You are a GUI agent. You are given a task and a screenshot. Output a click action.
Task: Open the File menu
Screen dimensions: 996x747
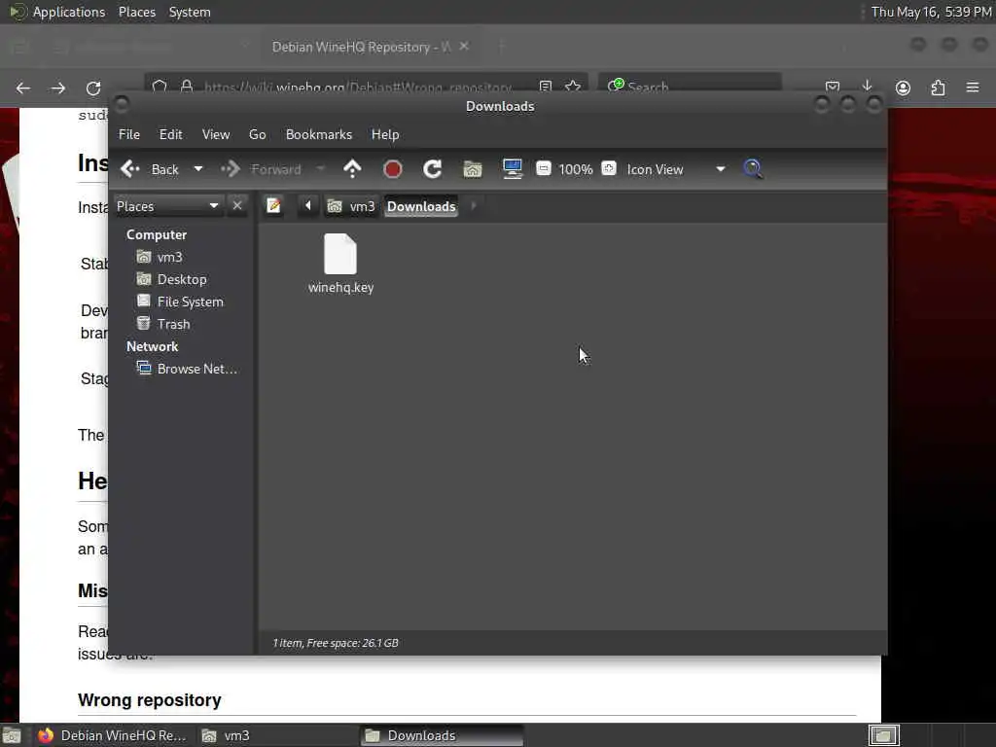pyautogui.click(x=129, y=134)
